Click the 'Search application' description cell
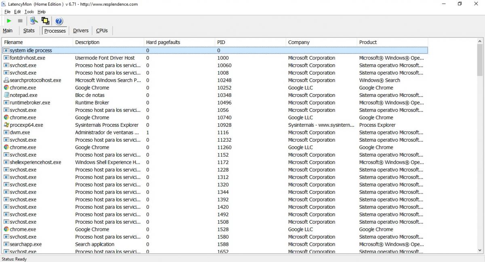 point(95,244)
